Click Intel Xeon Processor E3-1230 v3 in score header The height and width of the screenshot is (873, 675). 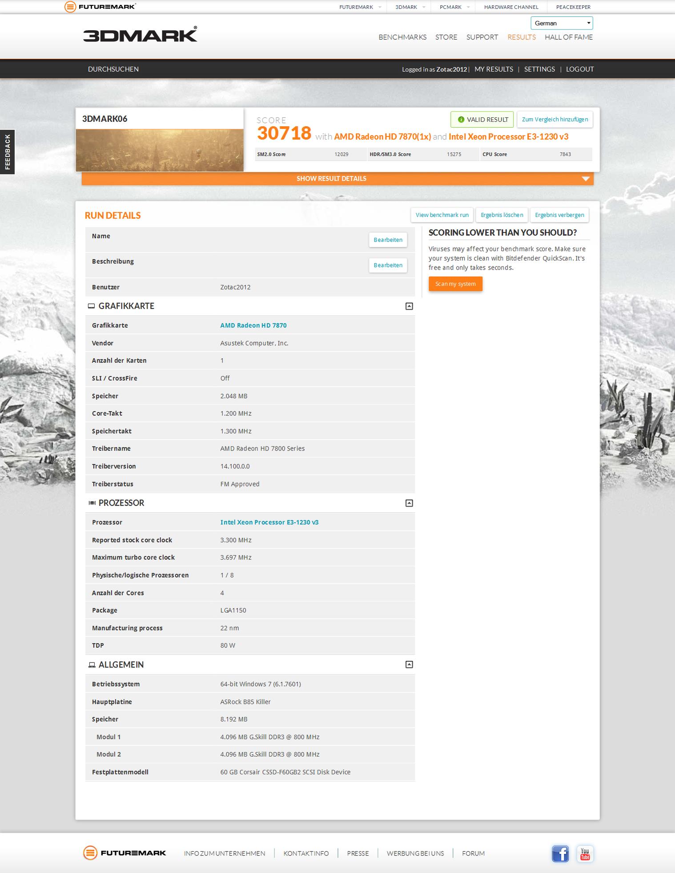point(508,137)
